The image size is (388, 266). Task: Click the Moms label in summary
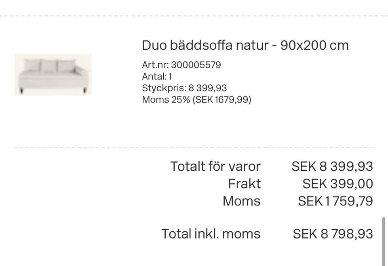242,201
